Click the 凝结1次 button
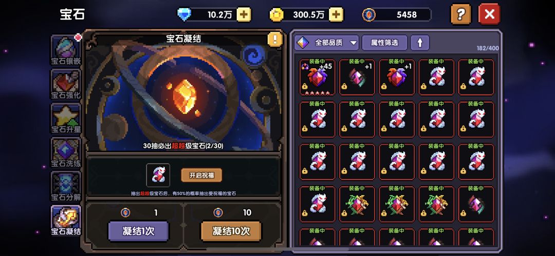The height and width of the screenshot is (256, 555). coord(138,231)
